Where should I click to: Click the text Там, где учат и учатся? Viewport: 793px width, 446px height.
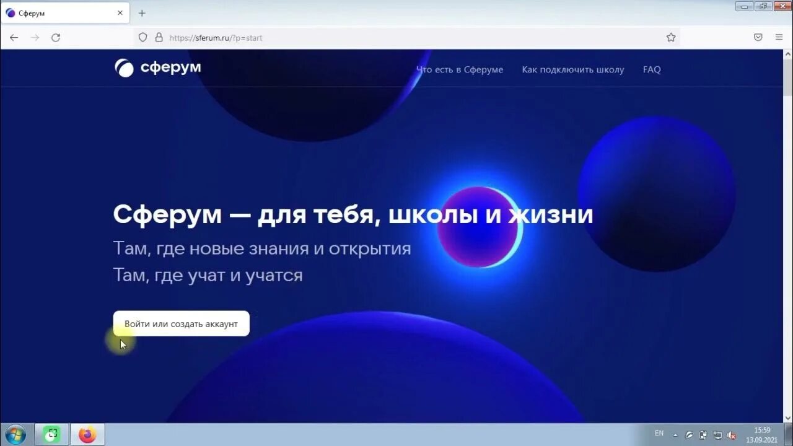coord(208,275)
